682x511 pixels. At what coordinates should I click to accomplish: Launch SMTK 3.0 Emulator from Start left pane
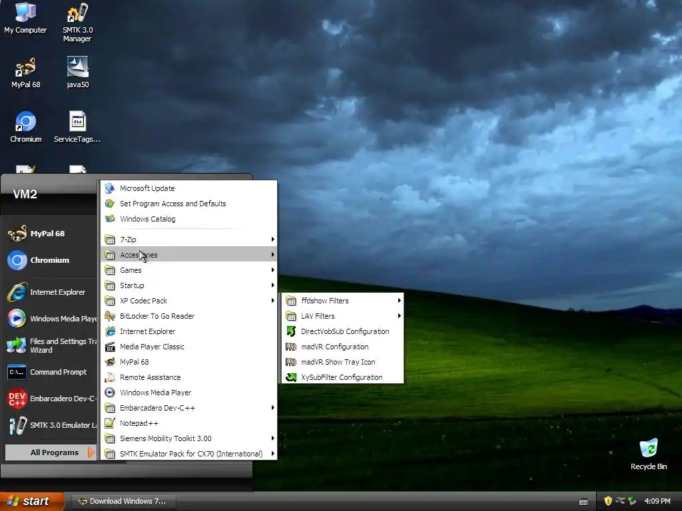pyautogui.click(x=51, y=425)
